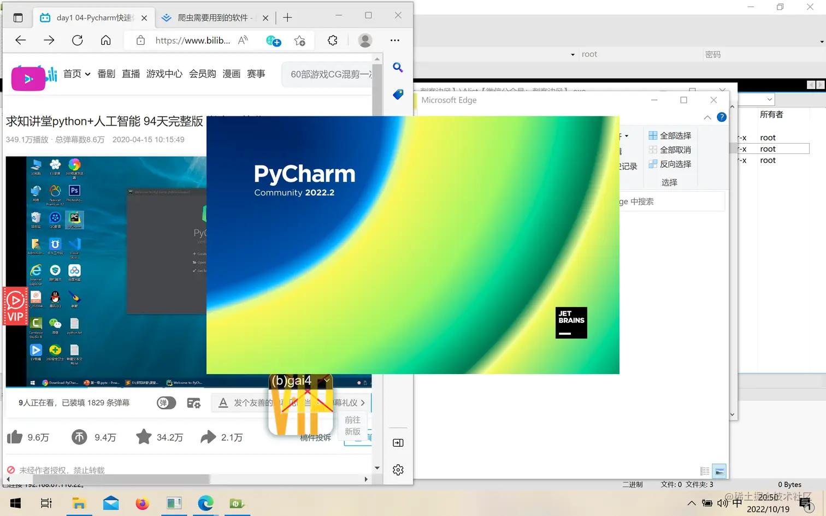Open the 游戏中心 menu on bilibili
This screenshot has width=826, height=516.
[164, 74]
